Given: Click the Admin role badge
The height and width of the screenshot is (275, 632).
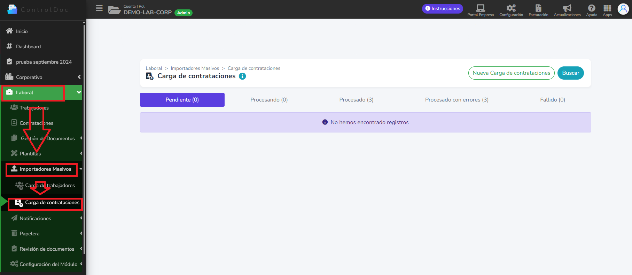Looking at the screenshot, I should 184,13.
